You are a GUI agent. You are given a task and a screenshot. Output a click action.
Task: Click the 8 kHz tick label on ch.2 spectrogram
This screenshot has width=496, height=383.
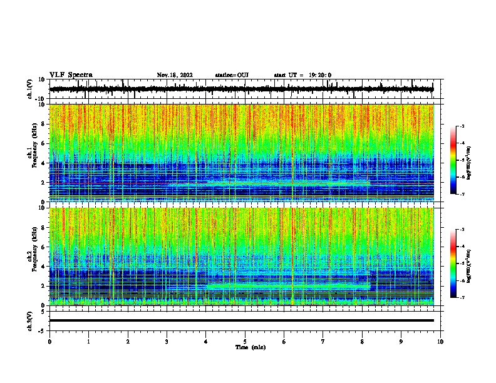click(x=43, y=228)
